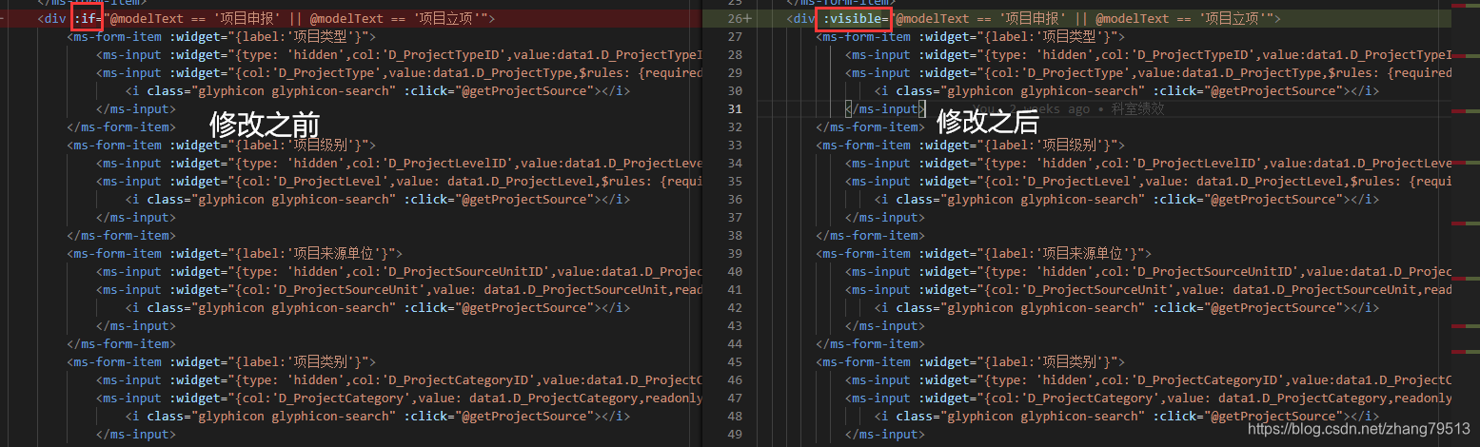Click '项目类别' label in the original pane
The height and width of the screenshot is (447, 1480).
(x=321, y=361)
